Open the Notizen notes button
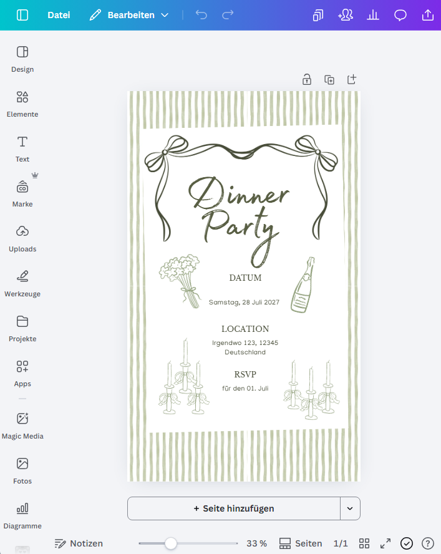Image resolution: width=441 pixels, height=554 pixels. click(x=79, y=543)
